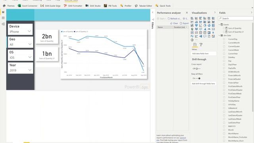254x143 pixels.
Task: Open the DAX Formatter tool
Action: [73, 6]
